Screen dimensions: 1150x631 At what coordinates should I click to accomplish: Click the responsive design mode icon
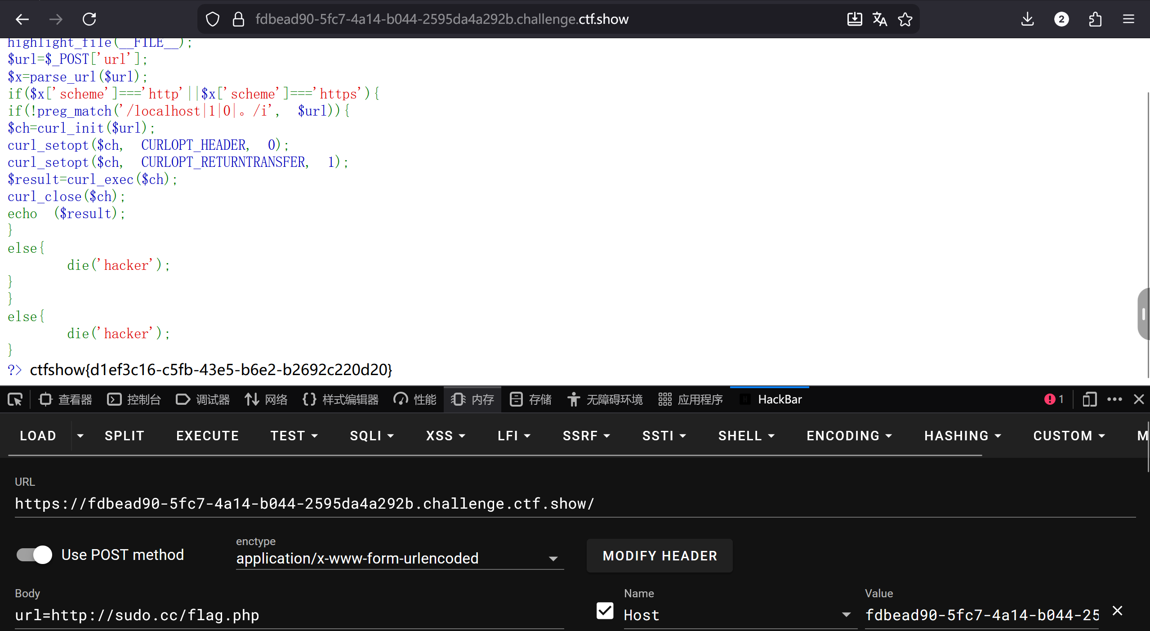point(1089,399)
